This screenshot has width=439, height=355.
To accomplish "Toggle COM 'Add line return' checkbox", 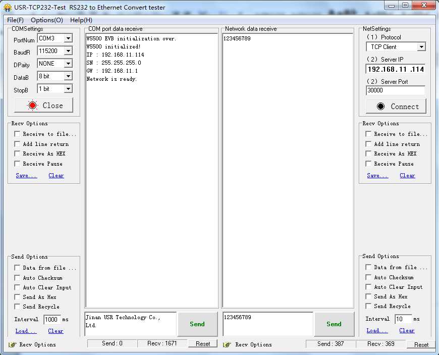I will [17, 144].
